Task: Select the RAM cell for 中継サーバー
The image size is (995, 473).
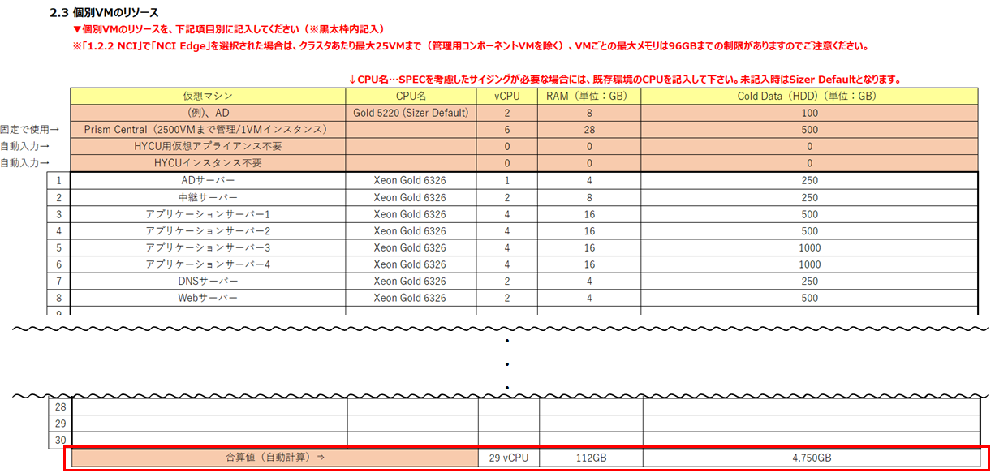Action: click(589, 197)
